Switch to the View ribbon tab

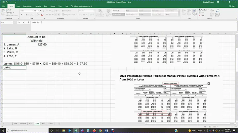point(60,6)
